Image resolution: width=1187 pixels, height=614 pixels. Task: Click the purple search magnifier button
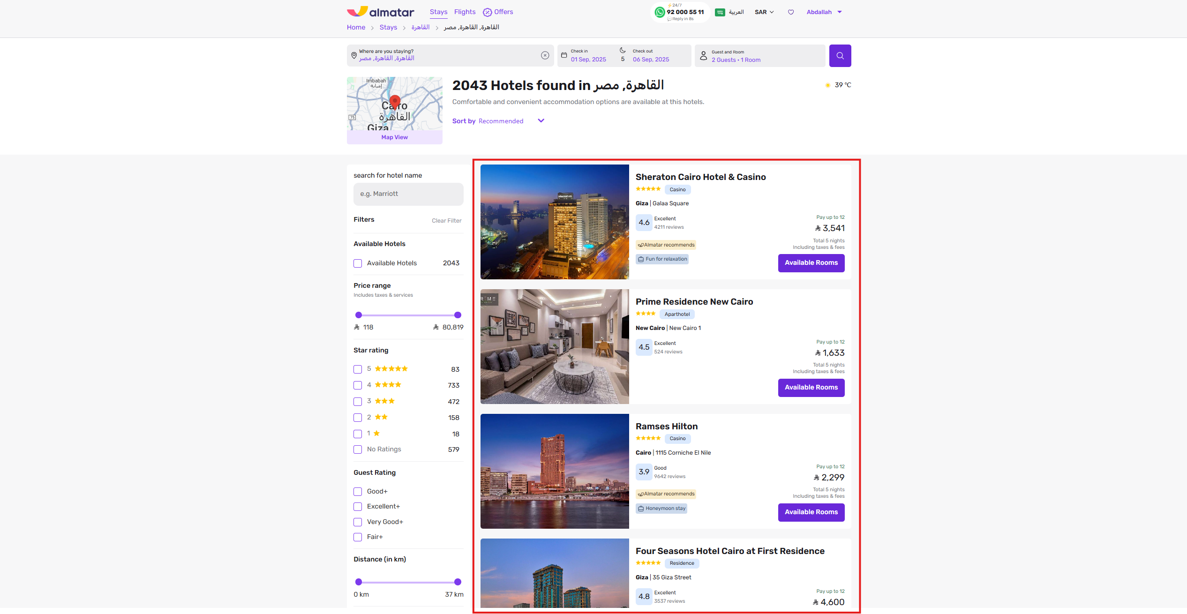point(840,56)
